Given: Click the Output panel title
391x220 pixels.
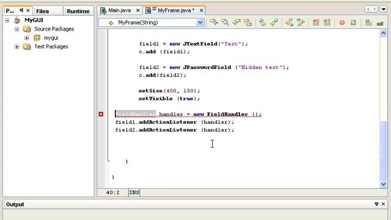Looking at the screenshot, I should tap(15, 204).
